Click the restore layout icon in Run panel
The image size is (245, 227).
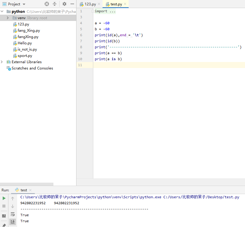[x=4, y=216]
